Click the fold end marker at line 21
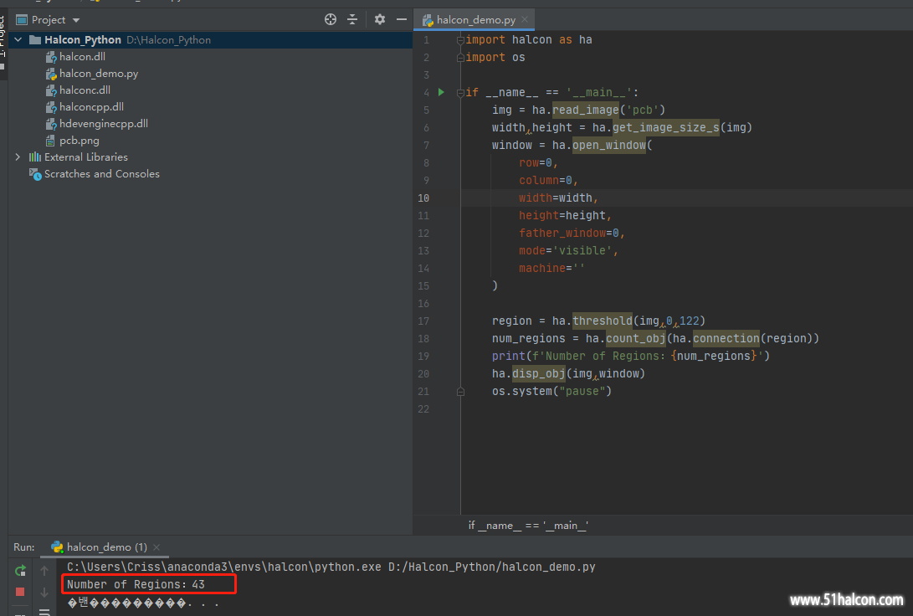This screenshot has height=616, width=913. 460,392
